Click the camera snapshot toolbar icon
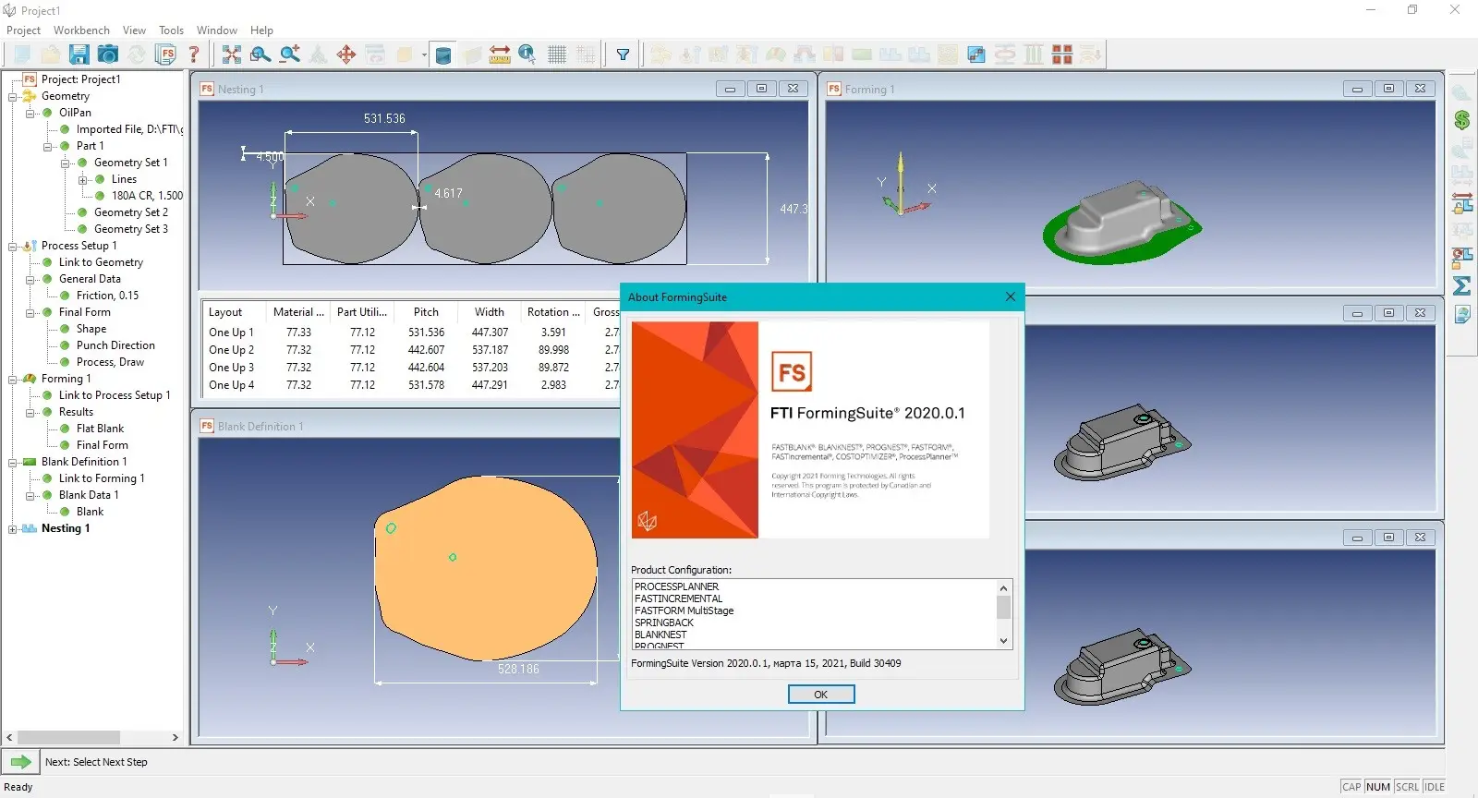1478x798 pixels. tap(108, 54)
